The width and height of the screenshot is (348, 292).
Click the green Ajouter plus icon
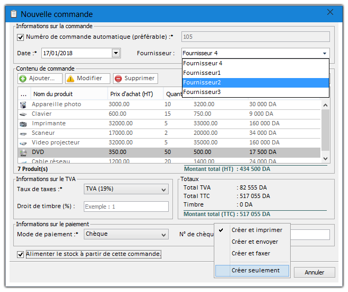23,79
